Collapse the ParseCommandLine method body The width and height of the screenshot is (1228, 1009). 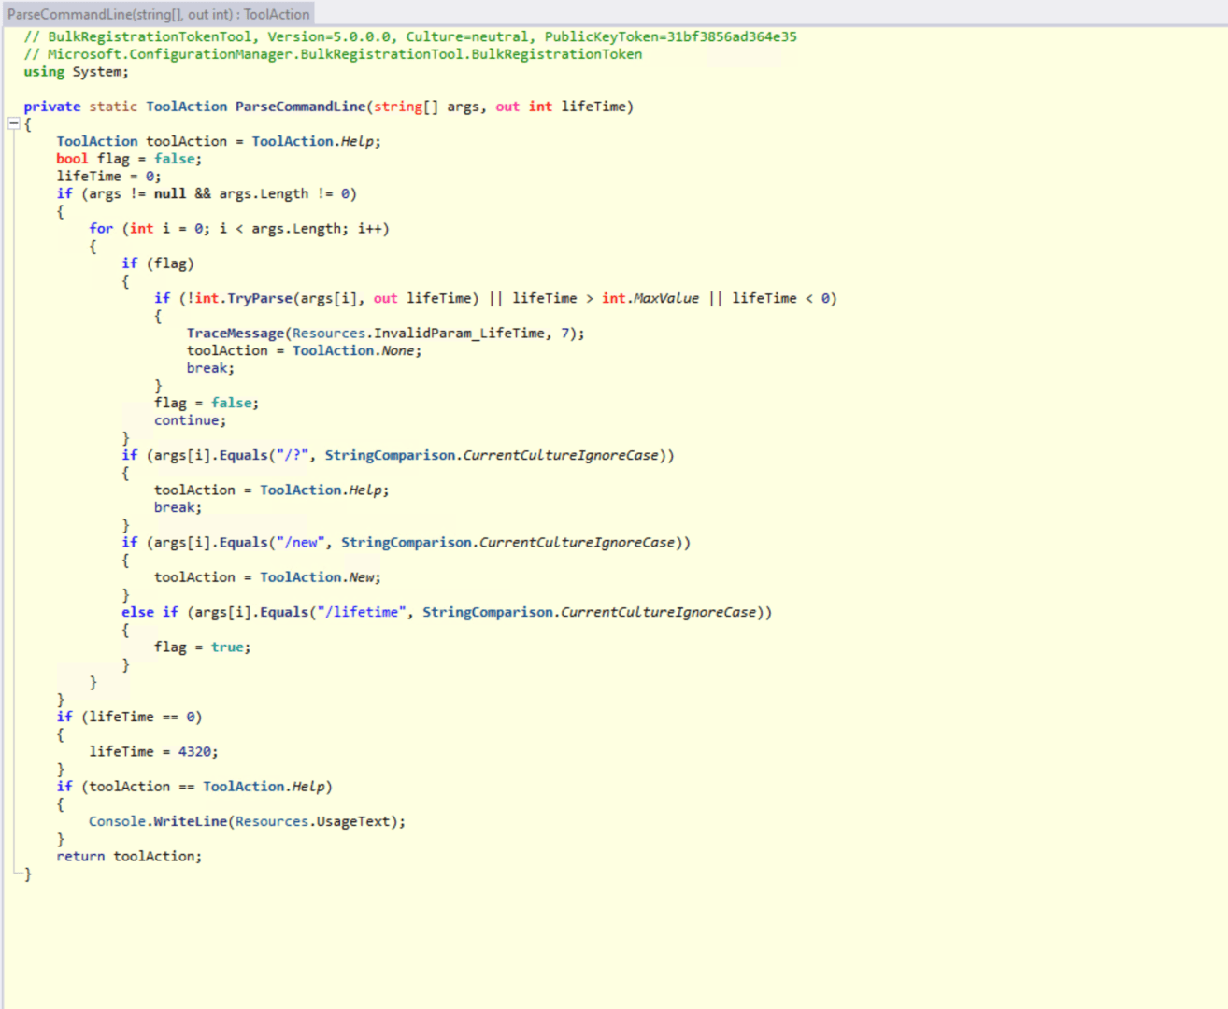(14, 123)
